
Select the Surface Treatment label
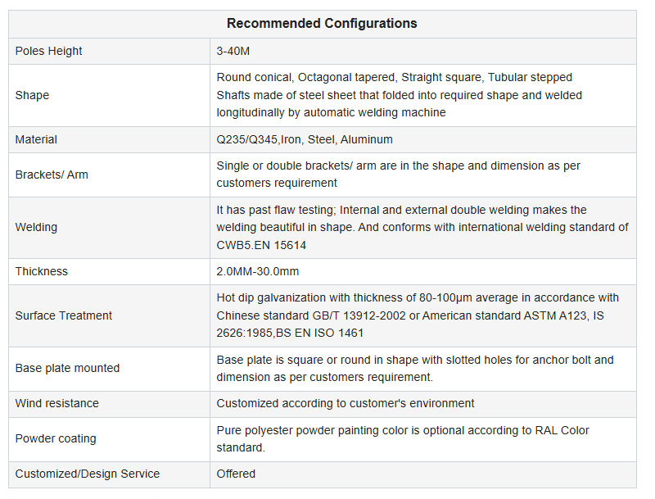[64, 315]
